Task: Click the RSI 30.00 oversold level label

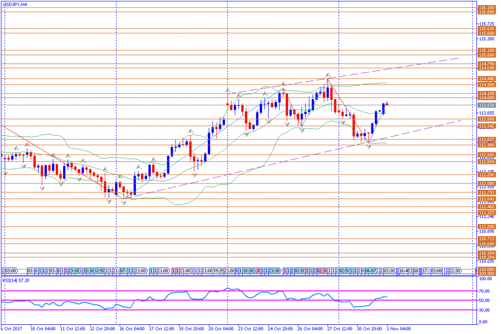Action: 485,310
